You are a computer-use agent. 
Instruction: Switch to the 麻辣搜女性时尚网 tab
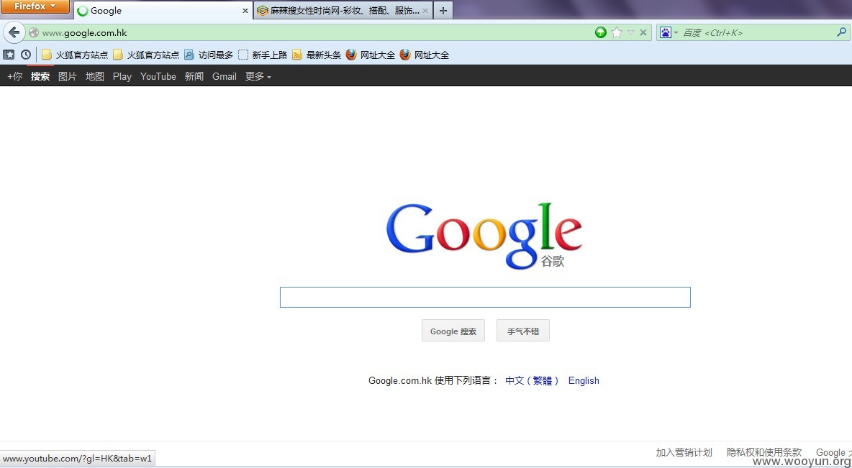pyautogui.click(x=343, y=10)
